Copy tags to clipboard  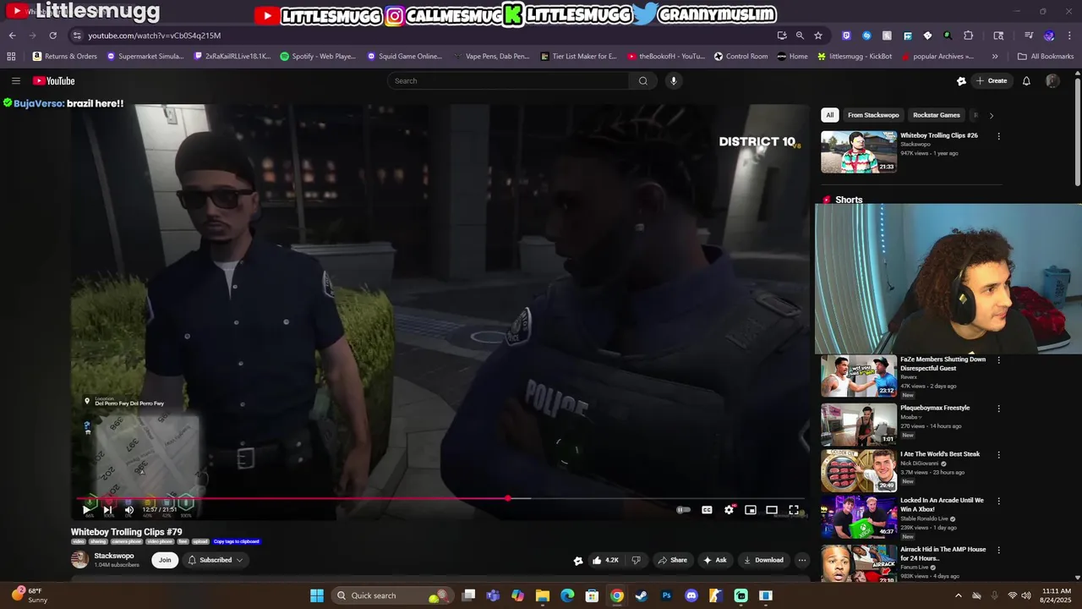[x=237, y=541]
